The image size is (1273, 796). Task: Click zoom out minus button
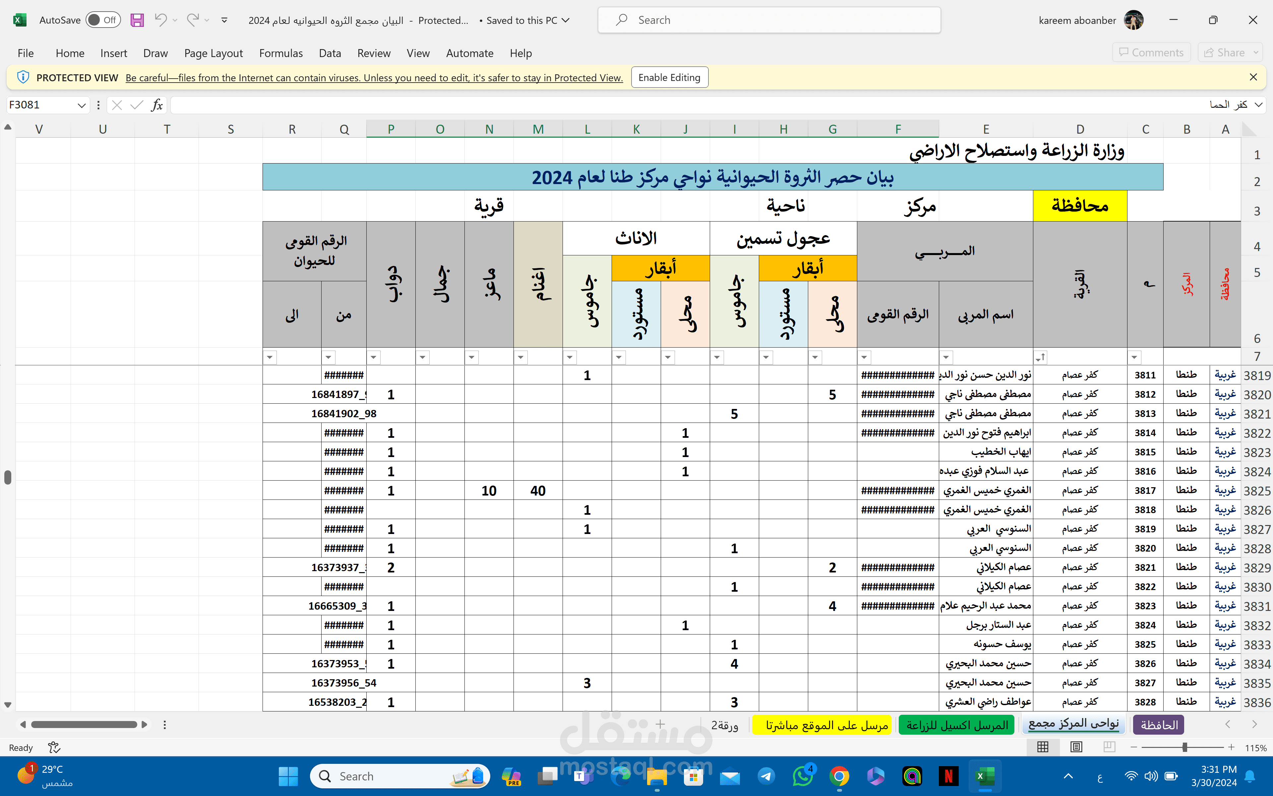click(x=1134, y=747)
